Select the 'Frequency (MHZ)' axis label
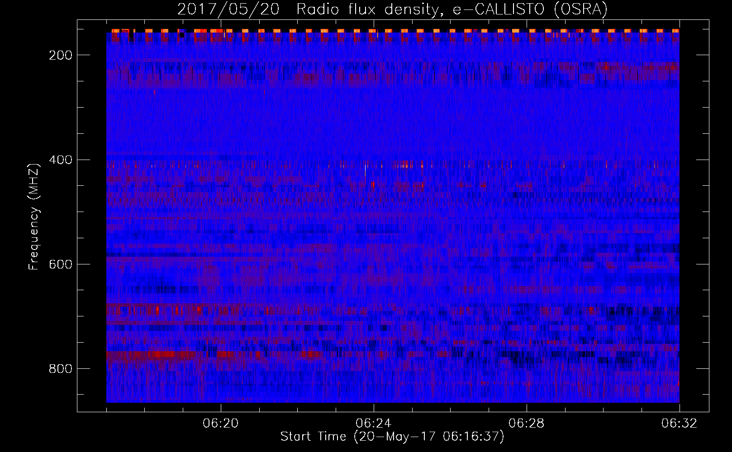The width and height of the screenshot is (732, 452). pyautogui.click(x=34, y=217)
